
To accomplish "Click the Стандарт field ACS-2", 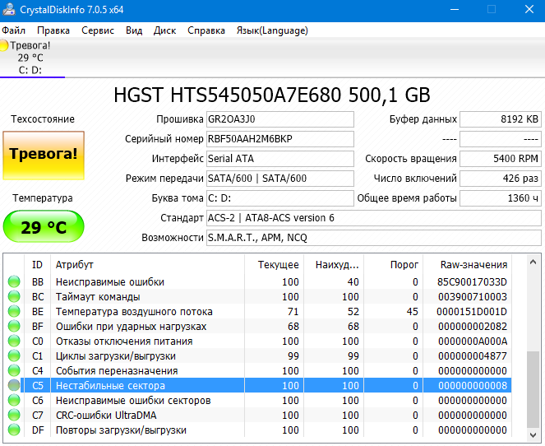I will coord(374,218).
